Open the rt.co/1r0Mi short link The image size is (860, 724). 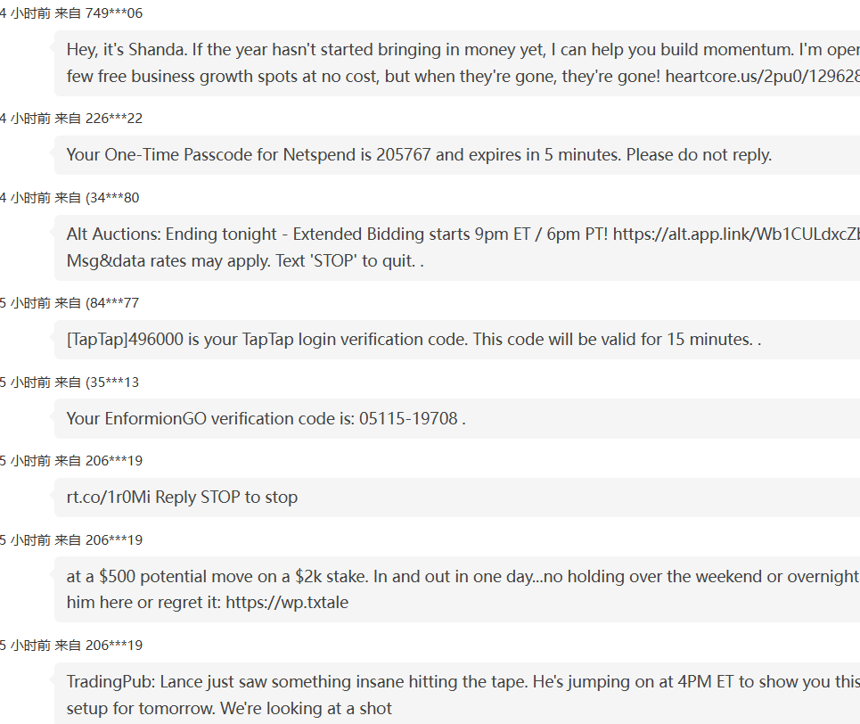[x=109, y=498]
